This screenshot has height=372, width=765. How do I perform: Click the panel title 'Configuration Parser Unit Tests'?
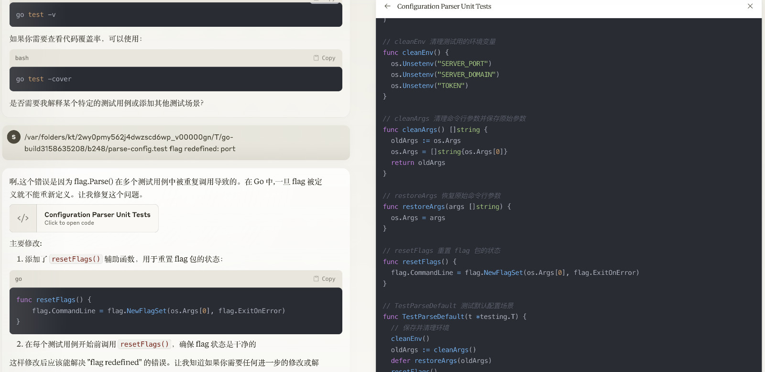point(444,6)
